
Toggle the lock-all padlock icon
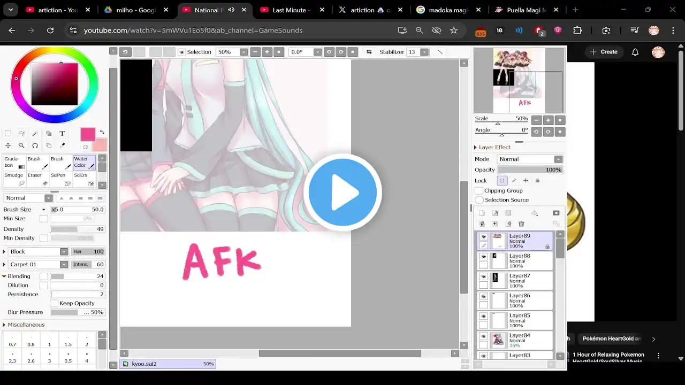tap(537, 181)
